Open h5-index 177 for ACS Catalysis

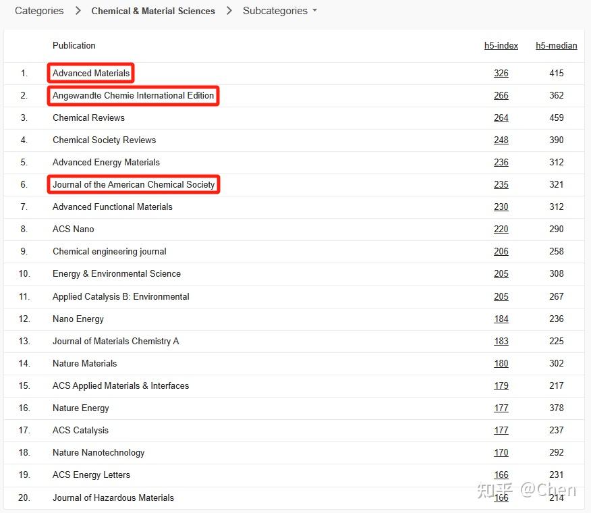tap(501, 430)
